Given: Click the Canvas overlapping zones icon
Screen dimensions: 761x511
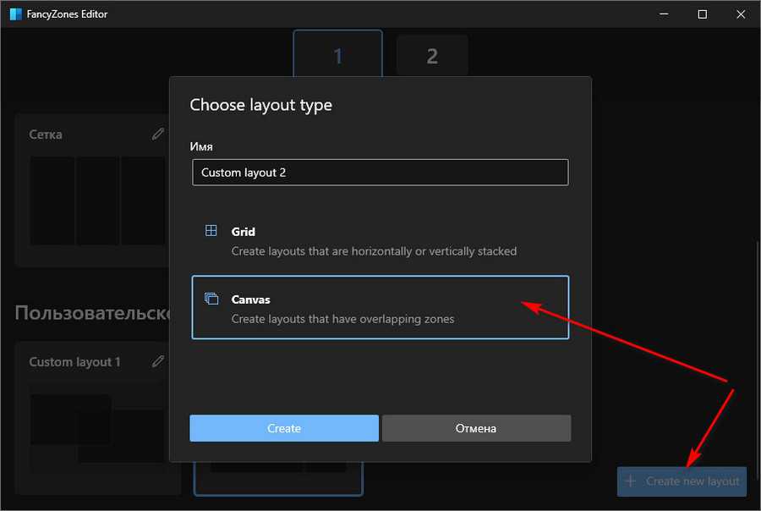Looking at the screenshot, I should click(211, 299).
